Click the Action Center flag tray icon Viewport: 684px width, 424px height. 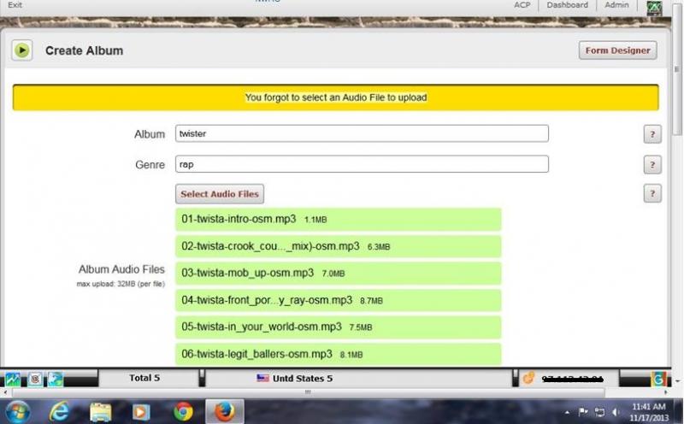click(583, 411)
